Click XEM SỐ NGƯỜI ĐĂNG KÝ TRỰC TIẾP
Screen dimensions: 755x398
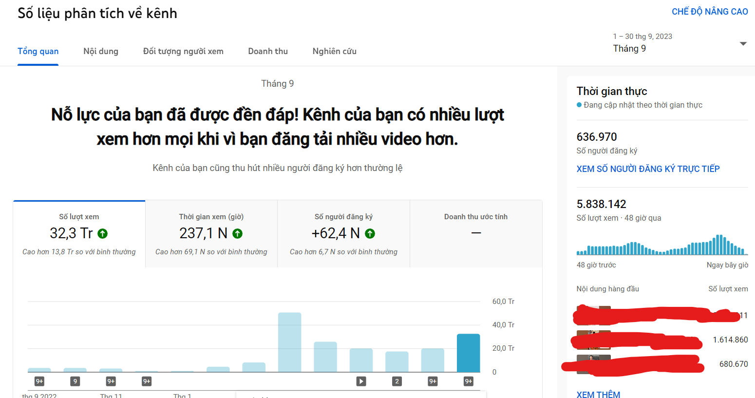[x=648, y=169]
